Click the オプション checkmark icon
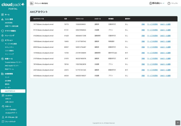The image size is (181, 126). tap(3, 40)
